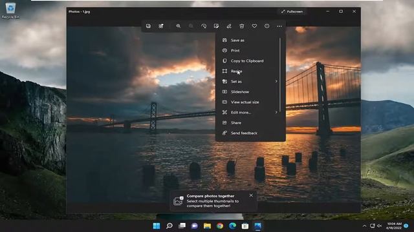The image size is (414, 232).
Task: Maximize the Photos window
Action: 341,12
